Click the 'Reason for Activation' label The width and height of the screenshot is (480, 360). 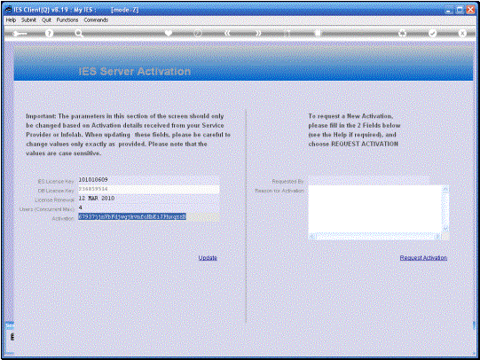[279, 191]
